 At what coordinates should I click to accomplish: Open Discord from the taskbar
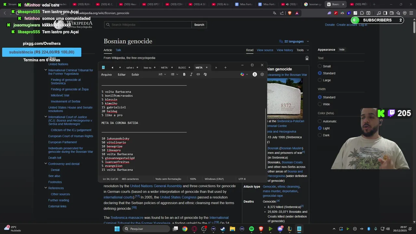click(280, 229)
